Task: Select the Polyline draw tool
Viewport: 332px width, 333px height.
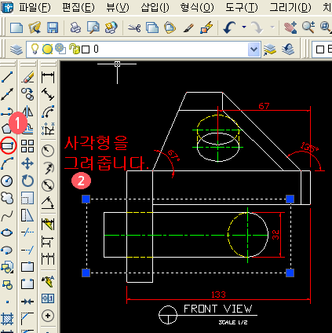Action: click(7, 112)
